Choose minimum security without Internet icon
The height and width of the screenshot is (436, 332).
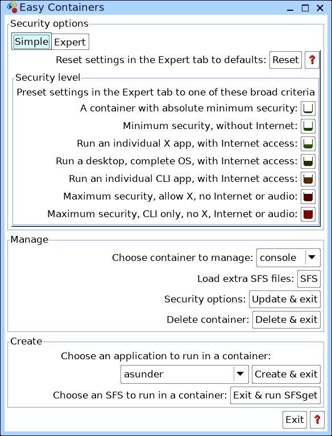click(308, 126)
